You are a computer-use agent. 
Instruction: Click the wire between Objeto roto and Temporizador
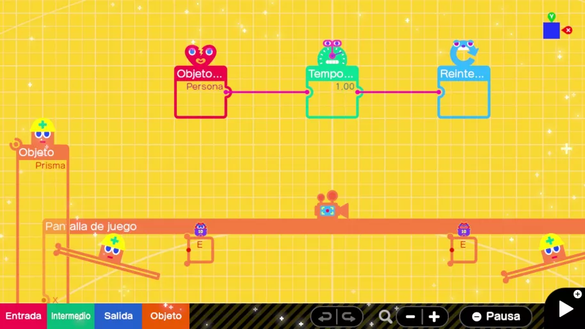(267, 92)
